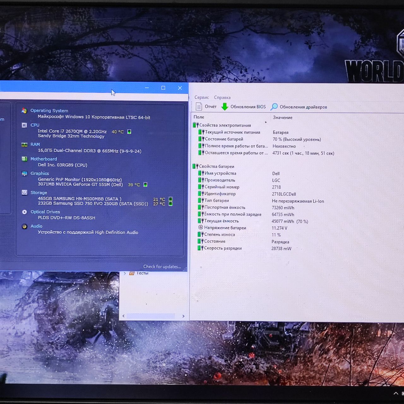Click the PLDS DVD+-RW DS-8A5SH text

point(67,218)
